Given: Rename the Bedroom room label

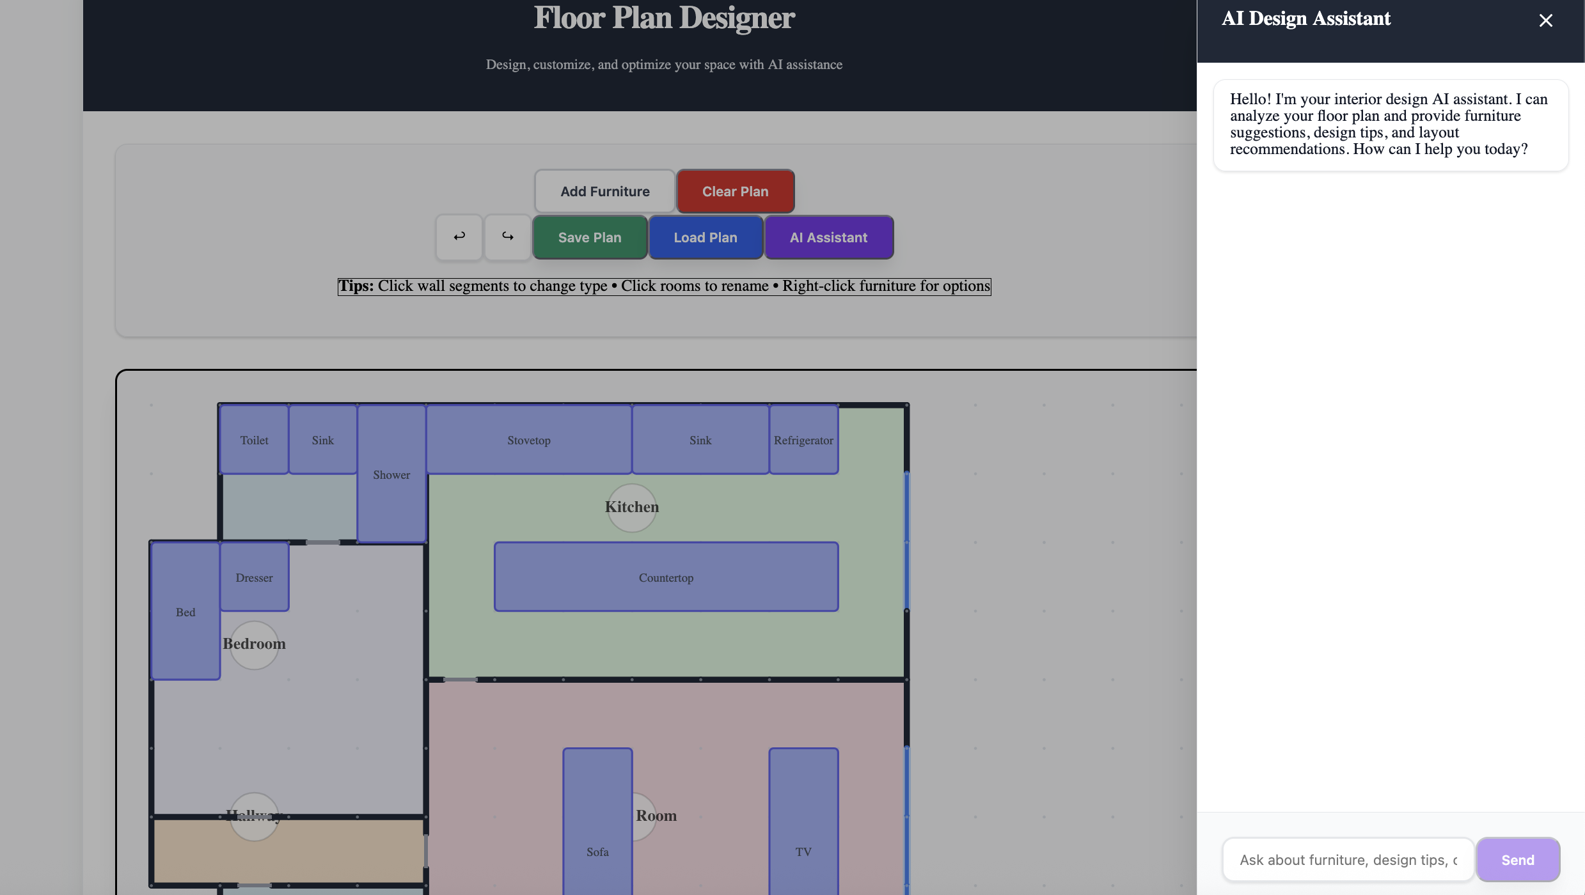Looking at the screenshot, I should coord(254,644).
